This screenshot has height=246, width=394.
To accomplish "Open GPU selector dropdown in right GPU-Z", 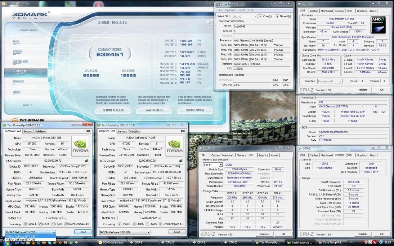I will click(124, 232).
